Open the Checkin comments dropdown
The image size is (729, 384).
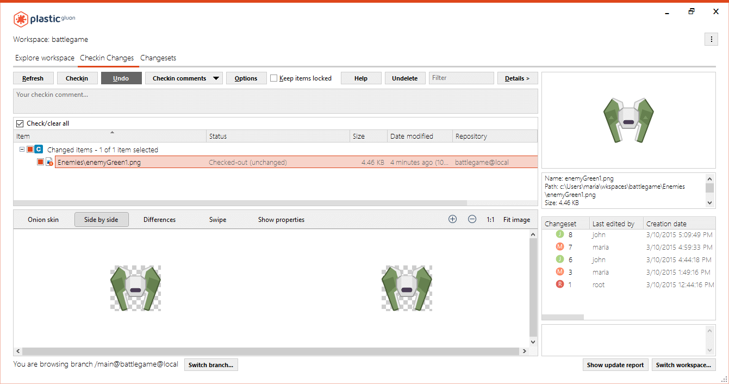click(184, 78)
